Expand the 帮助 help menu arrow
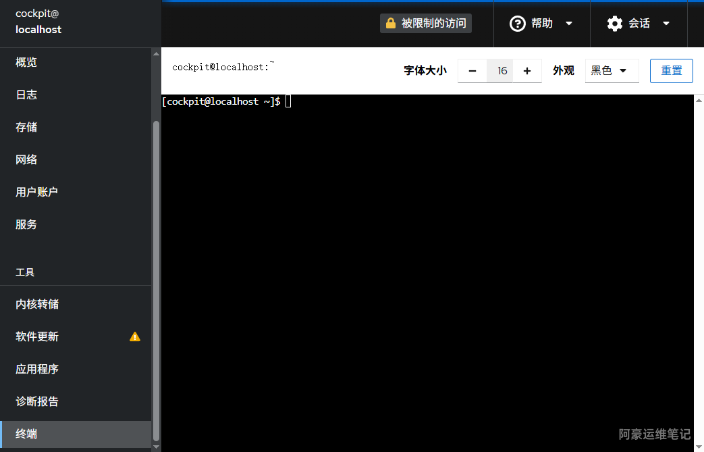This screenshot has height=452, width=704. point(569,24)
